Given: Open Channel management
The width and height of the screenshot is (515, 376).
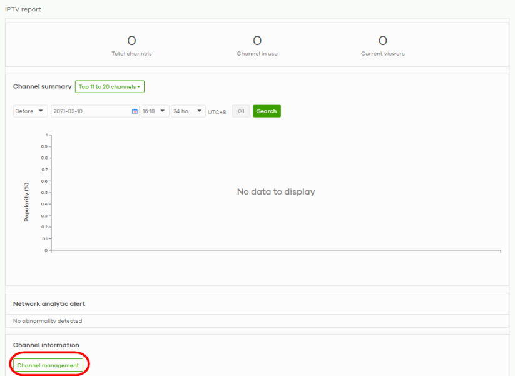Looking at the screenshot, I should point(48,365).
